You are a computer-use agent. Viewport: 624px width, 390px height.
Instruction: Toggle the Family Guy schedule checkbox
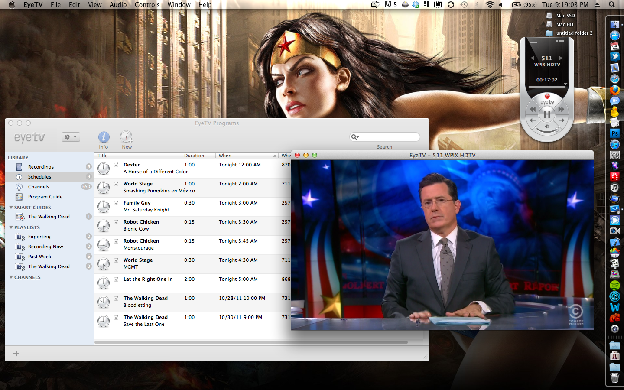(117, 203)
